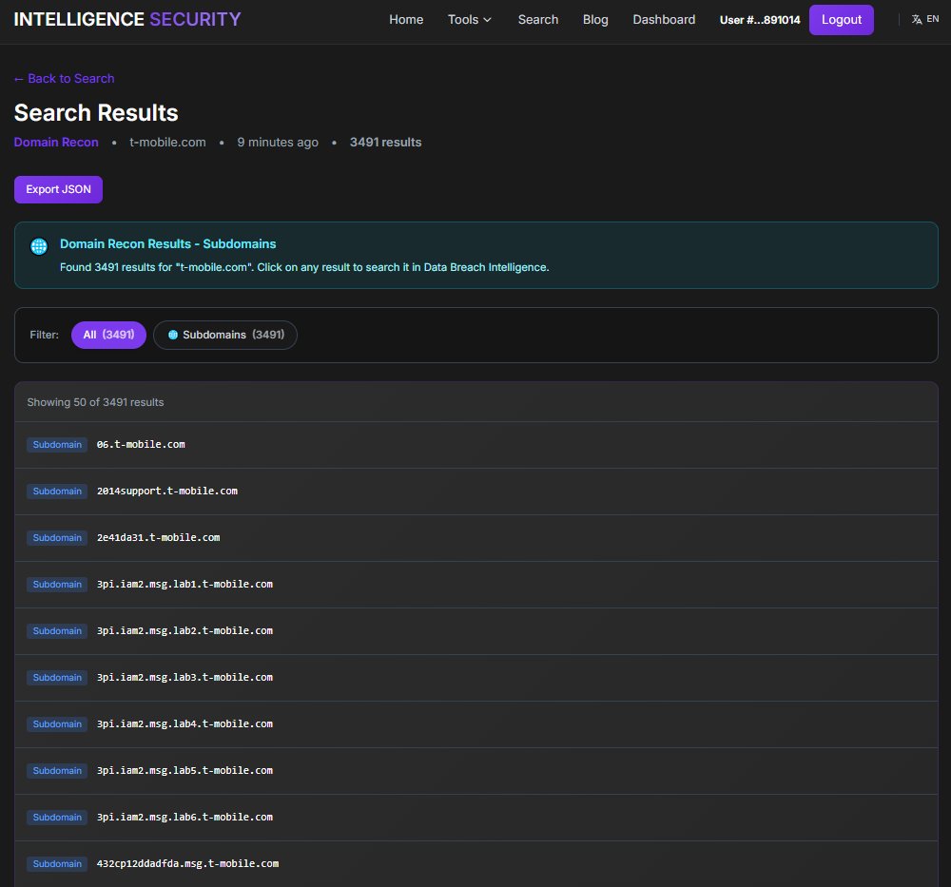Open 3pi.iam2.msg.lab6.t-mobile.com result

pyautogui.click(x=476, y=818)
